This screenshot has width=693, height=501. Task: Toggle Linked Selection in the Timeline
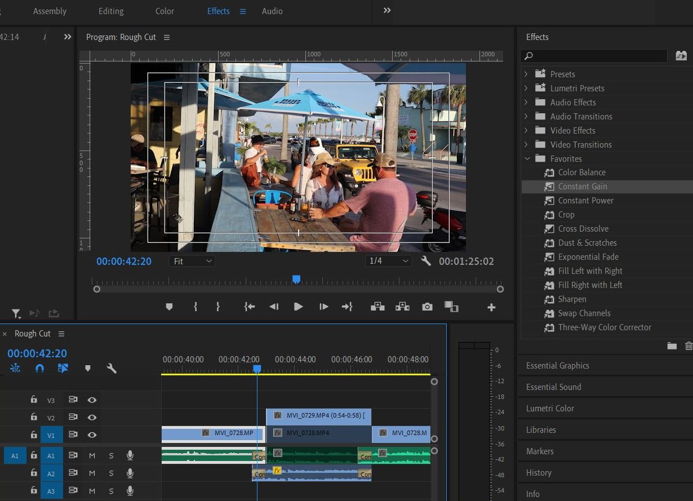click(x=63, y=369)
